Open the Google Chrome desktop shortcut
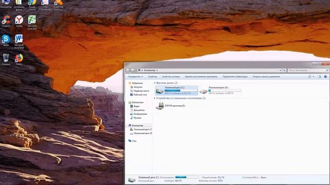Screen dimensions: 330x185 pyautogui.click(x=32, y=5)
